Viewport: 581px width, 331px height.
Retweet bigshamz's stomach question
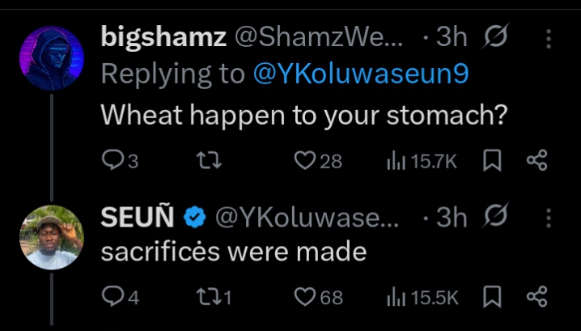(208, 161)
